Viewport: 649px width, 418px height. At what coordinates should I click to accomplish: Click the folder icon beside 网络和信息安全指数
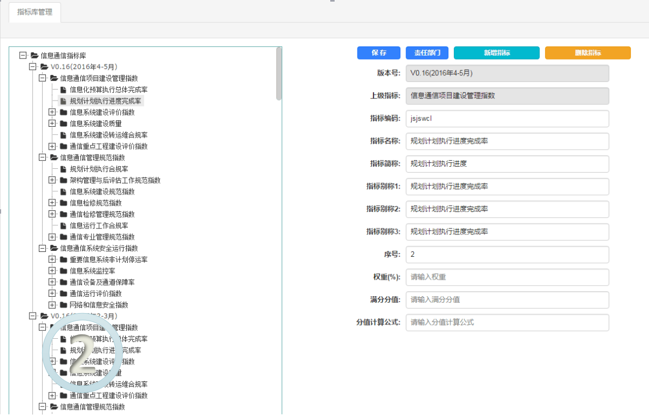click(63, 305)
